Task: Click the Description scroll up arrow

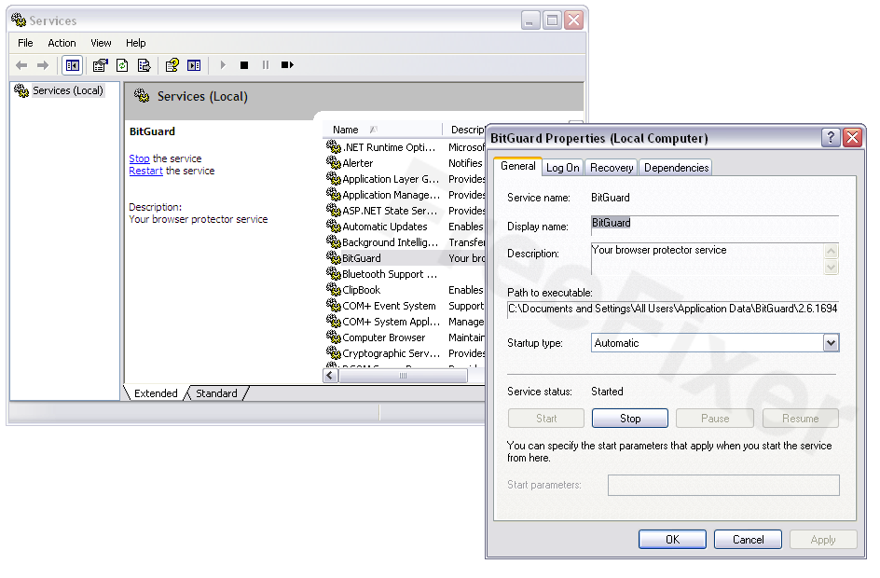Action: click(832, 251)
